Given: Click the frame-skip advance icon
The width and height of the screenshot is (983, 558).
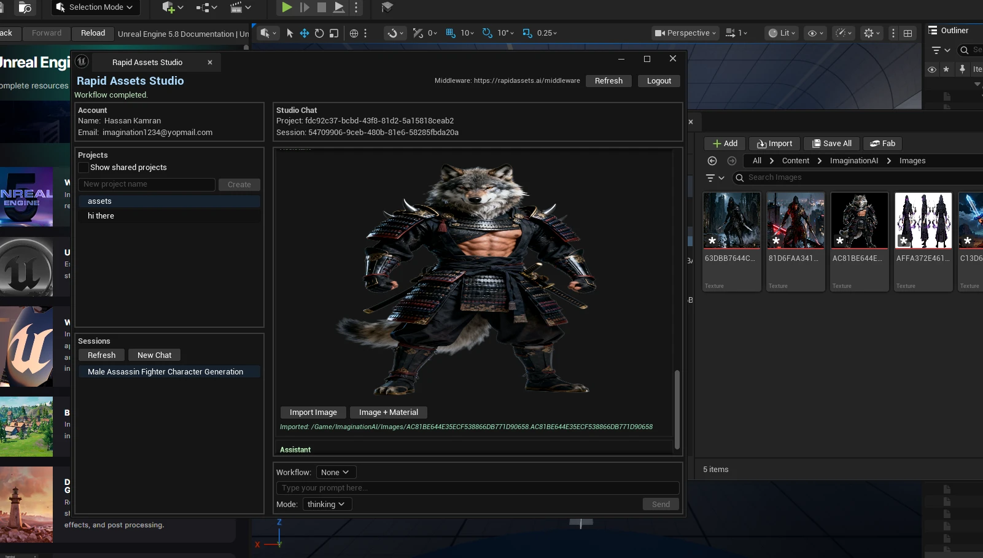Looking at the screenshot, I should coord(305,7).
